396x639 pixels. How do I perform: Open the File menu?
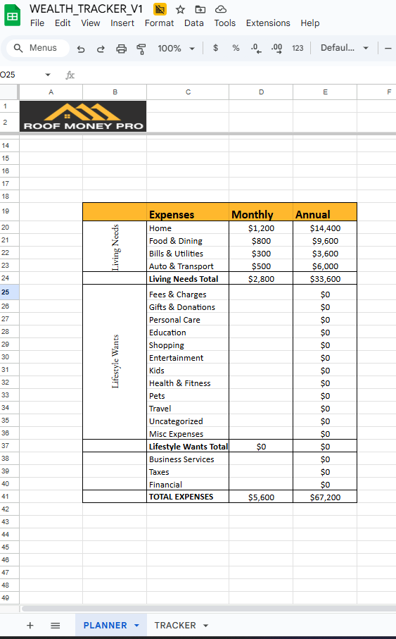point(37,23)
